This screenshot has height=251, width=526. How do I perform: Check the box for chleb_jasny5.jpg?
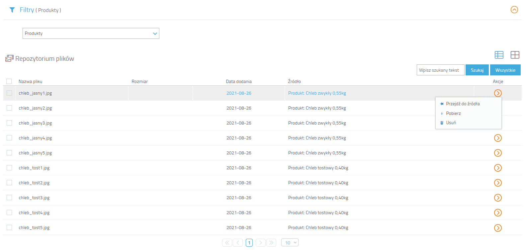9,153
